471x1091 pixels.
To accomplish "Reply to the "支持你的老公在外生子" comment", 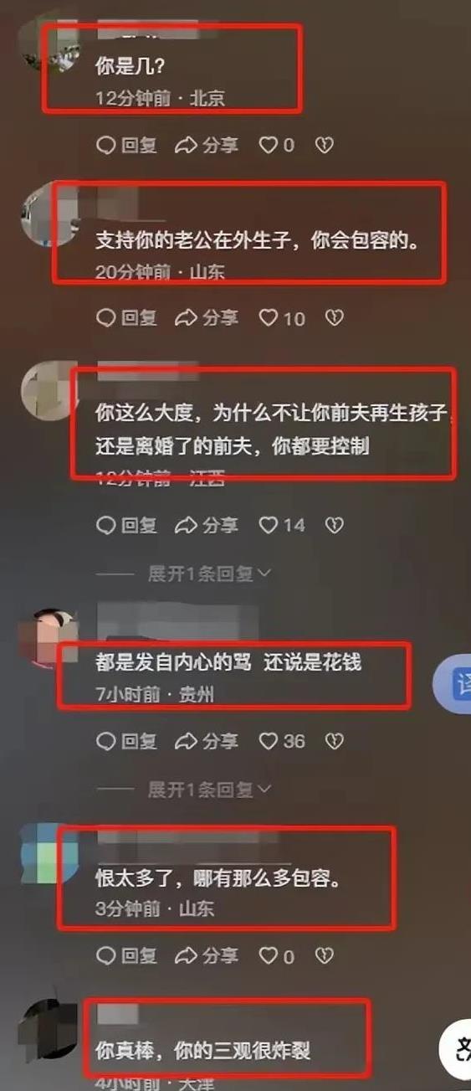I will coord(126,318).
